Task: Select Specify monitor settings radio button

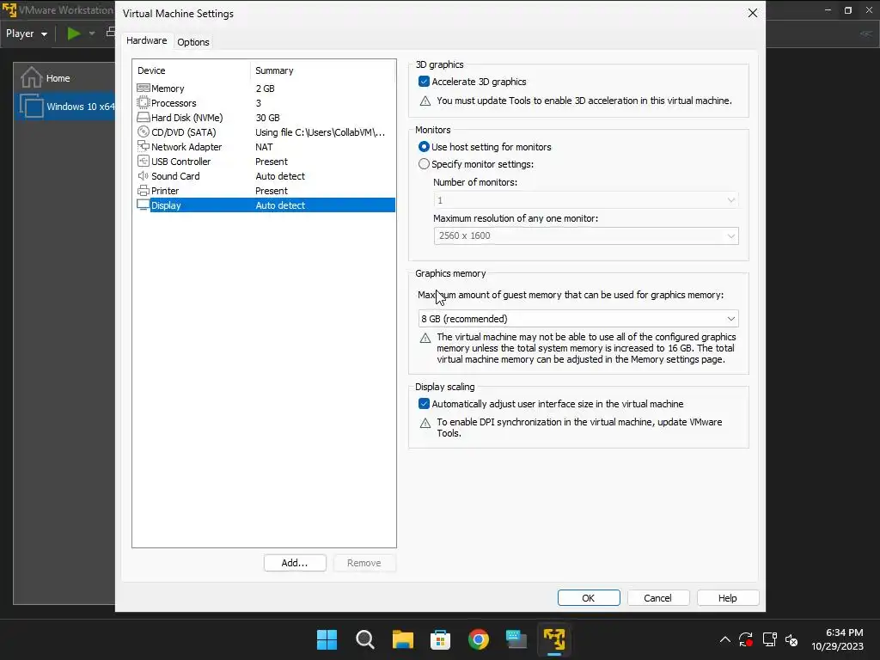Action: (x=425, y=164)
